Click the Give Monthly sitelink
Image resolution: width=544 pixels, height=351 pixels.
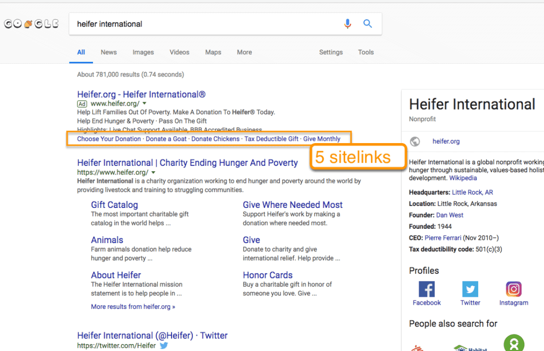321,139
